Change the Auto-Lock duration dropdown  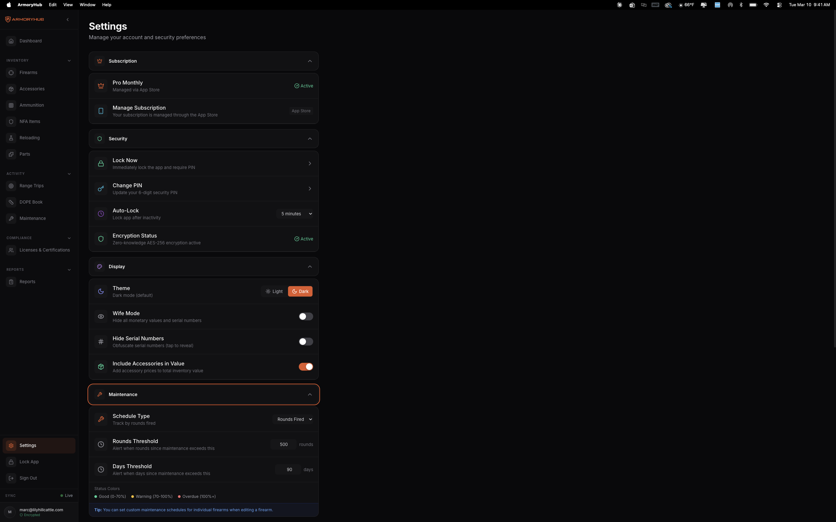[295, 213]
